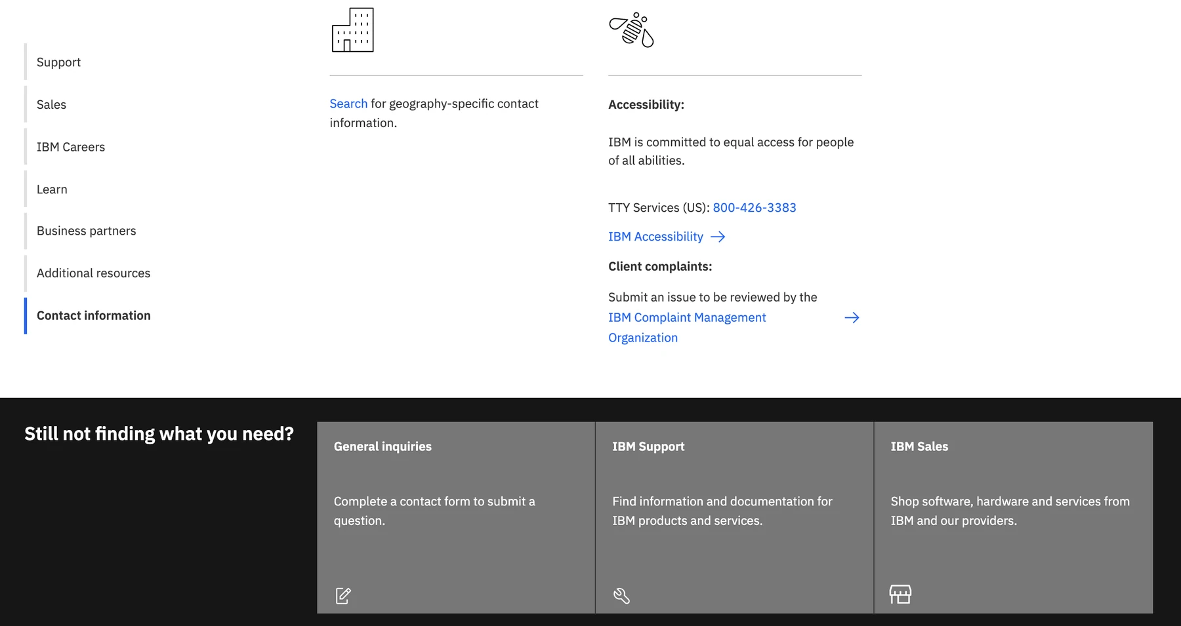Click the 'Accessibility:' heading text
This screenshot has width=1181, height=626.
click(x=646, y=105)
